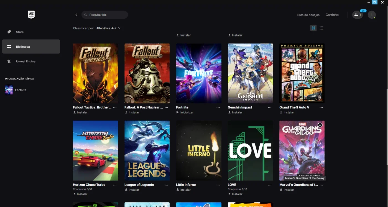Open options menu for Fallout Tactics
388x207 pixels.
(115, 108)
